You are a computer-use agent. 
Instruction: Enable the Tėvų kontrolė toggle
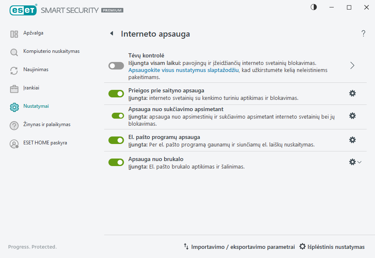[x=116, y=66]
